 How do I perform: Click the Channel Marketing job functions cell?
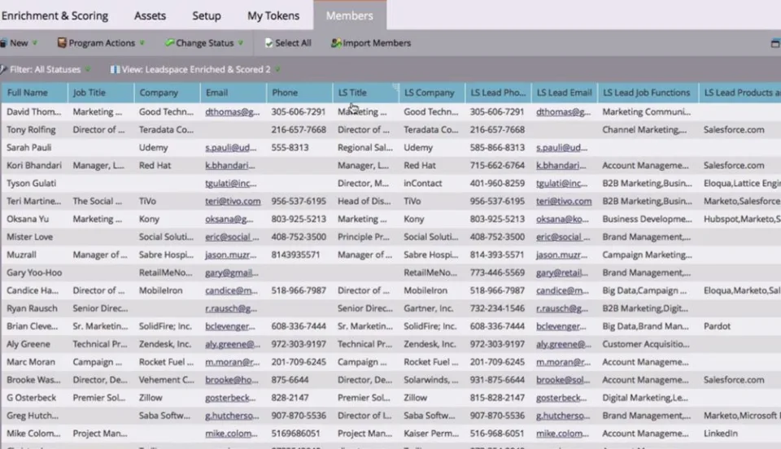point(644,130)
